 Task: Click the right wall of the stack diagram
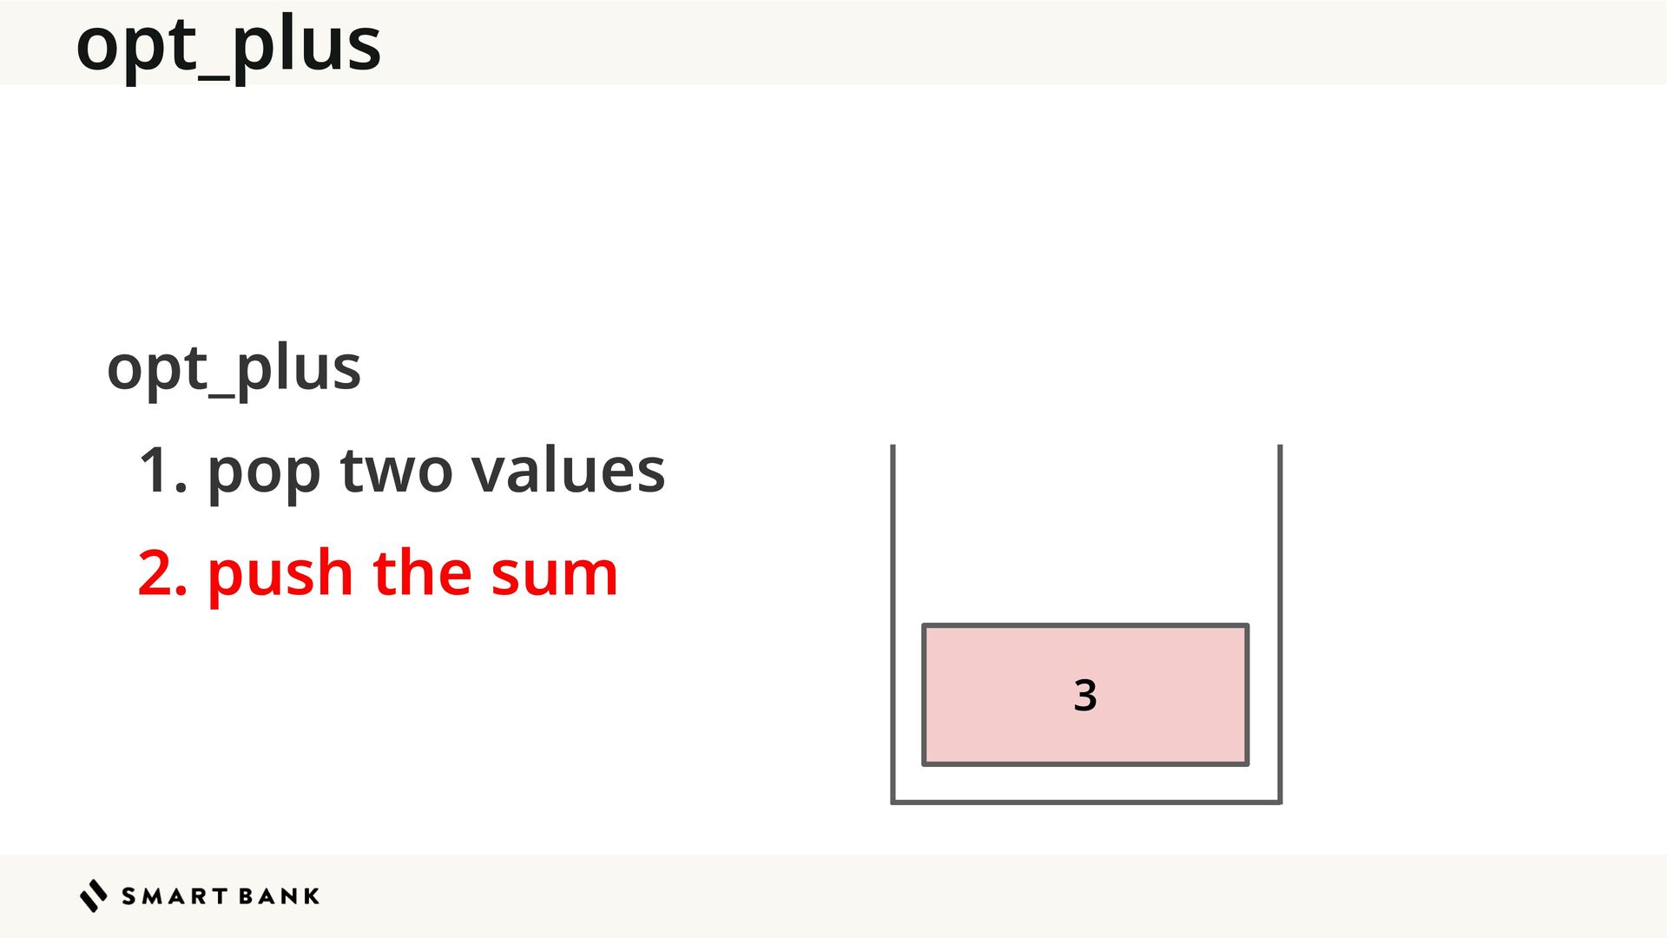(x=1280, y=608)
